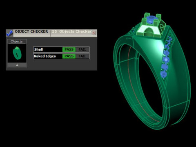This screenshot has width=196, height=147.
Task: Click the 'Naked Edges' label
Action: tap(45, 56)
